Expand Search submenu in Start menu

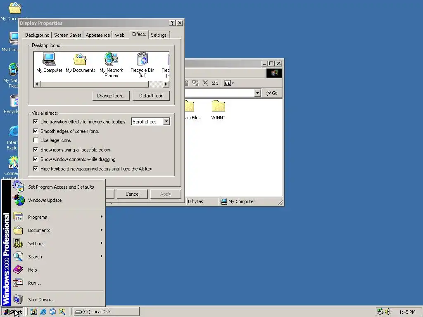coord(58,257)
